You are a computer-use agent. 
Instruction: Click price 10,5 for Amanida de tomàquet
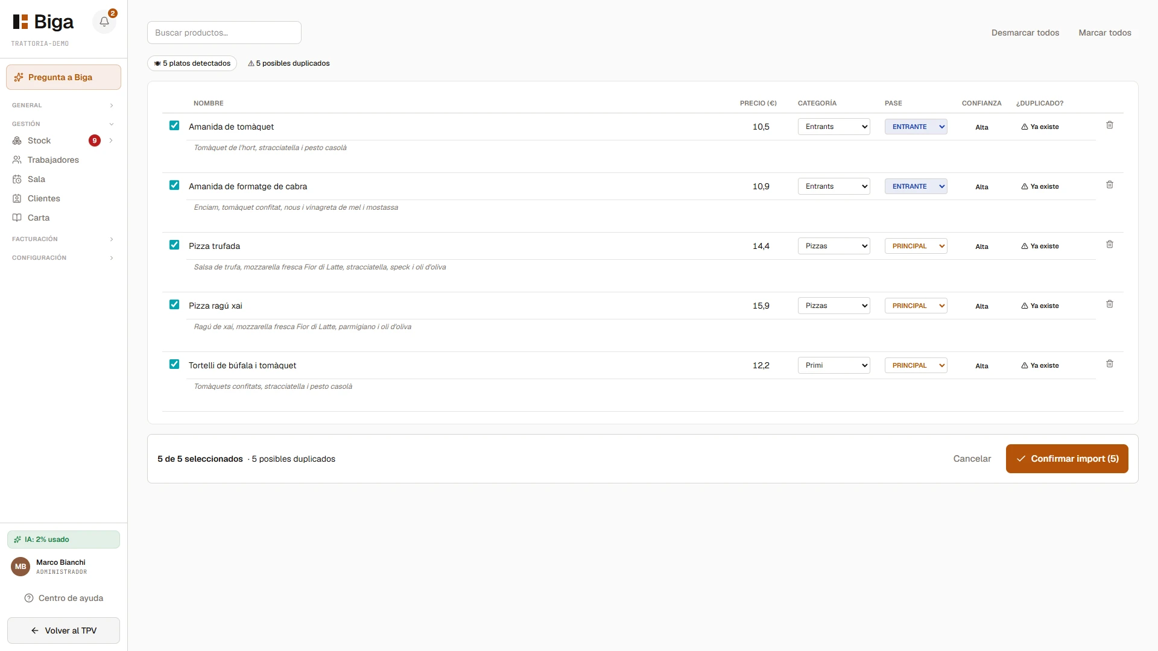(x=761, y=127)
